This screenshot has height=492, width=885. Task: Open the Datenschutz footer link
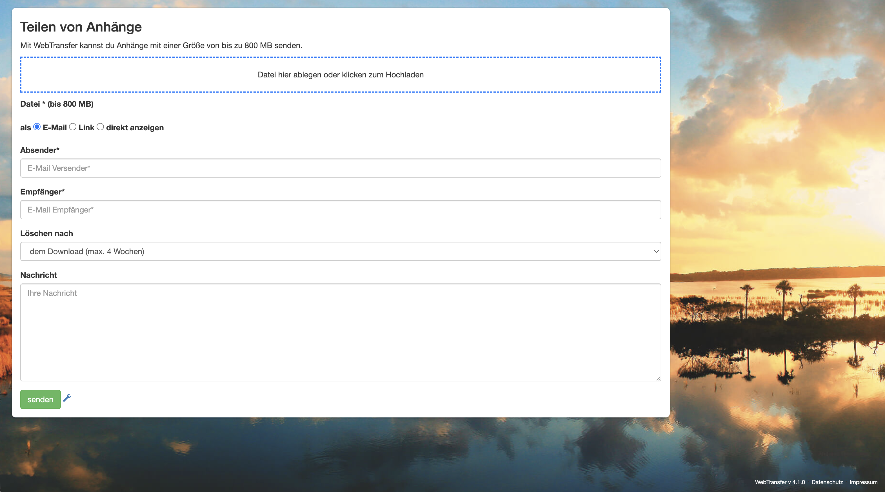coord(827,482)
